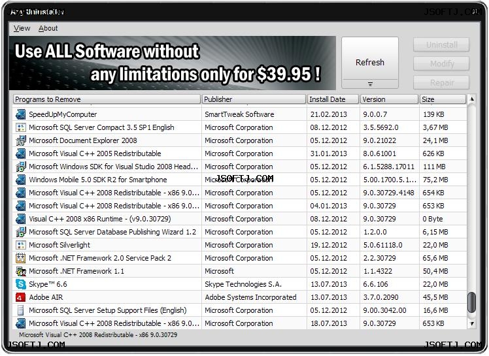This screenshot has height=356, width=489.
Task: Click the SQL Server Database Publishing Wizard icon
Action: (20, 233)
